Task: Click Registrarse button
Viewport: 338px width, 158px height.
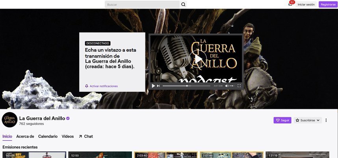Action: click(328, 4)
